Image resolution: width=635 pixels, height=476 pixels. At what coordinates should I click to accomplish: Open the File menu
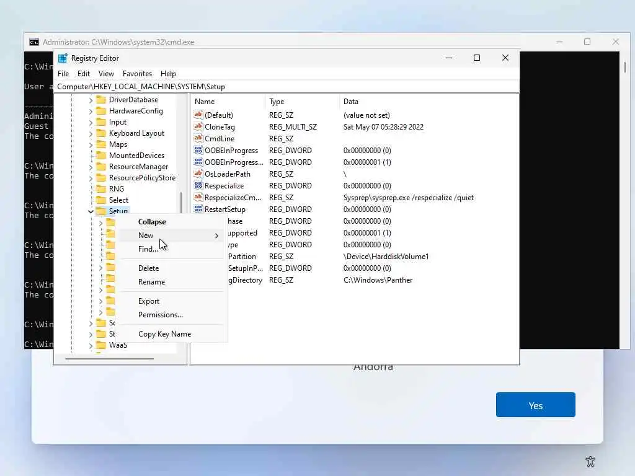click(x=63, y=74)
